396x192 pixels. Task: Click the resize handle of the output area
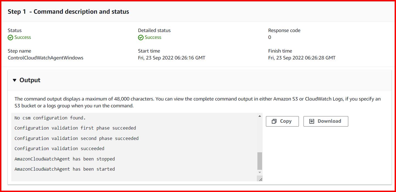[x=260, y=180]
